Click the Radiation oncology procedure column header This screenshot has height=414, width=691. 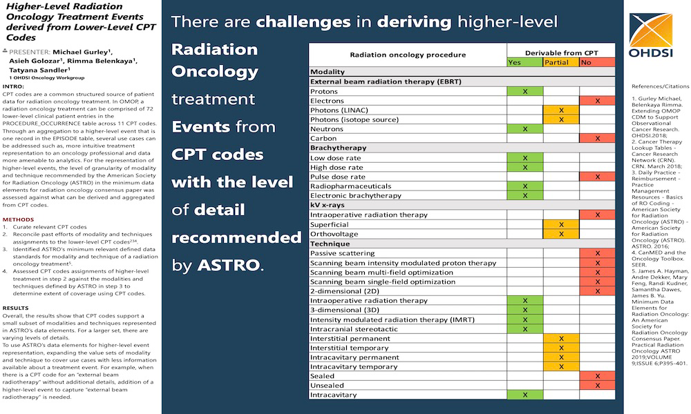pyautogui.click(x=408, y=55)
